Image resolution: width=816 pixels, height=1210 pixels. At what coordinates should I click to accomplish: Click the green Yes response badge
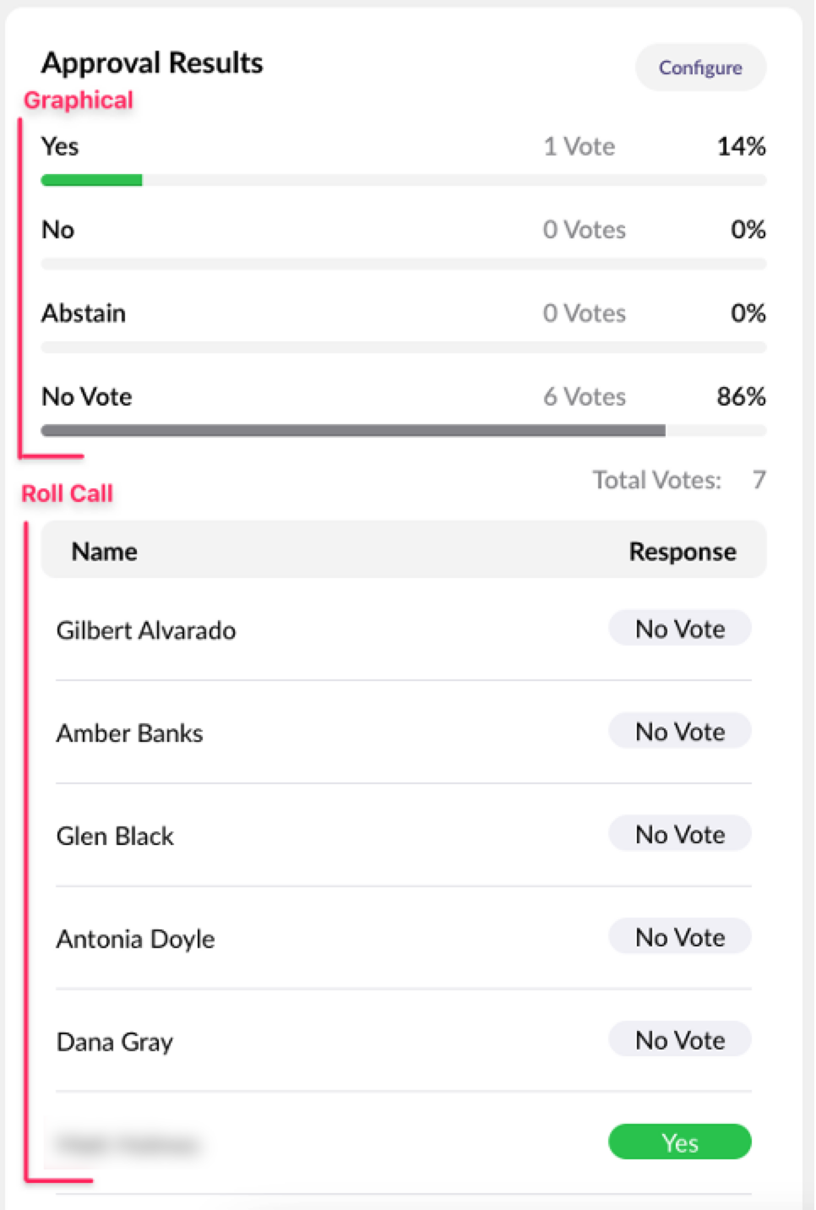[679, 1143]
